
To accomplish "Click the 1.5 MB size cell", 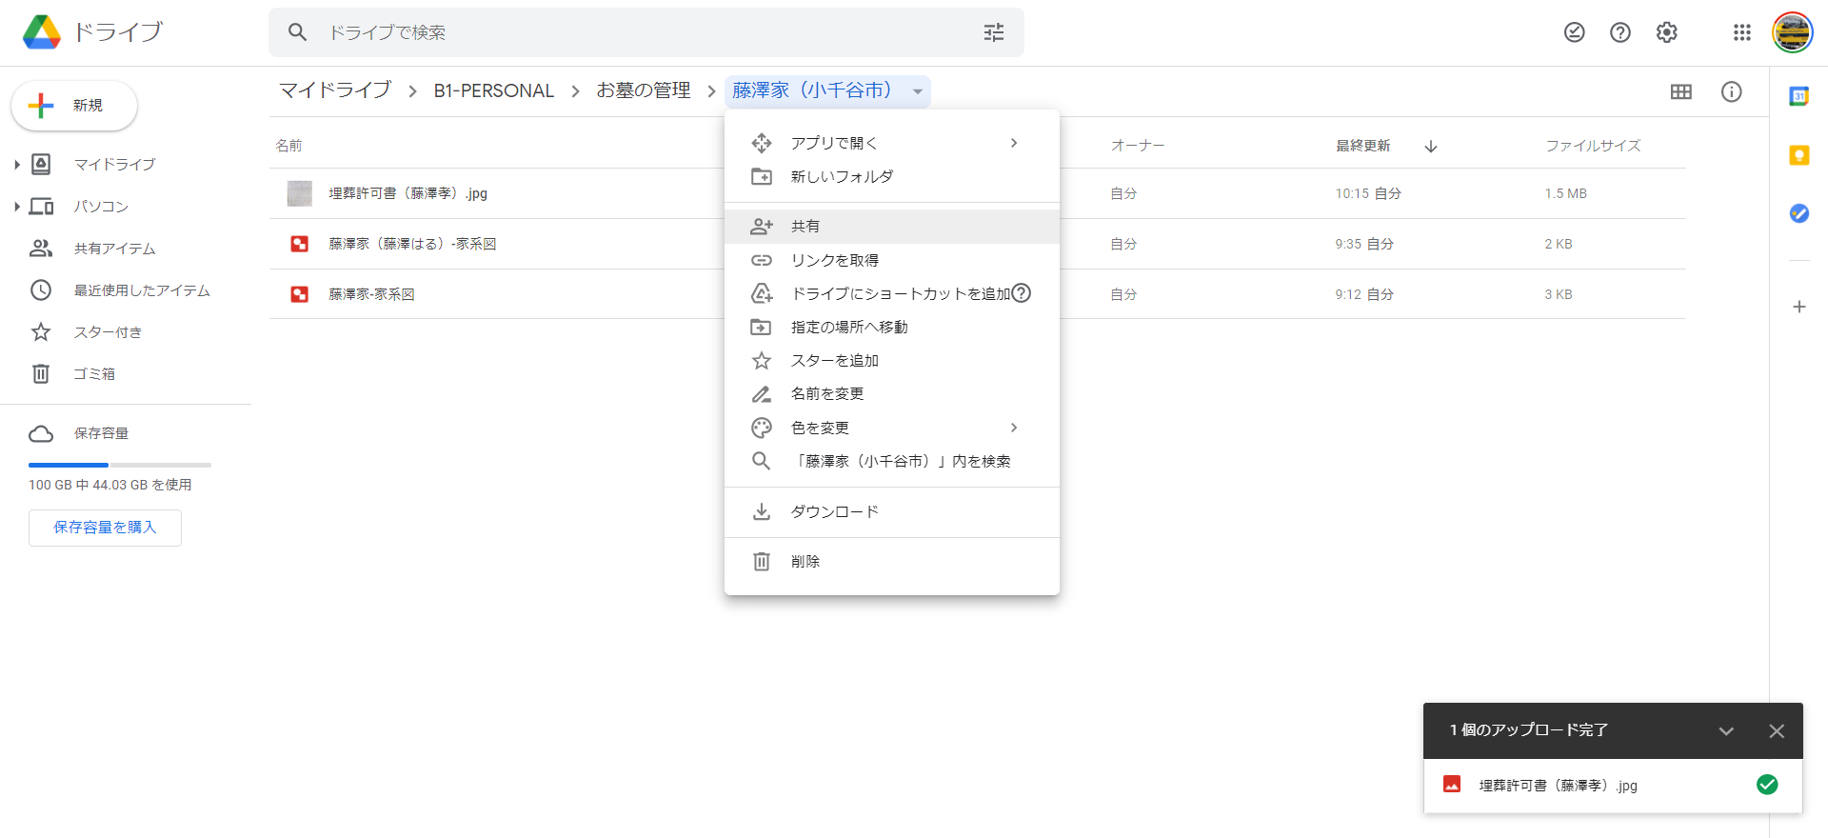I will tap(1565, 193).
